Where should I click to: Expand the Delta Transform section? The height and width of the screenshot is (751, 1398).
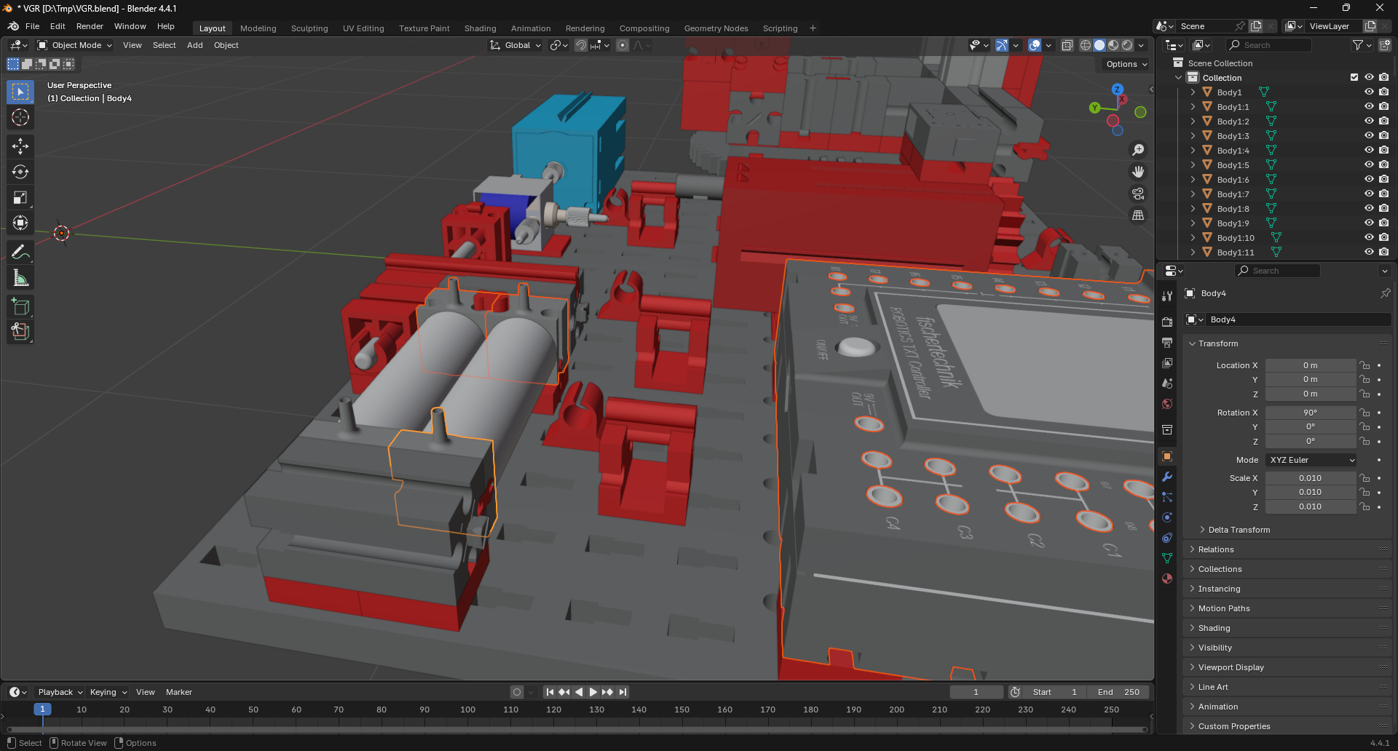click(x=1239, y=530)
